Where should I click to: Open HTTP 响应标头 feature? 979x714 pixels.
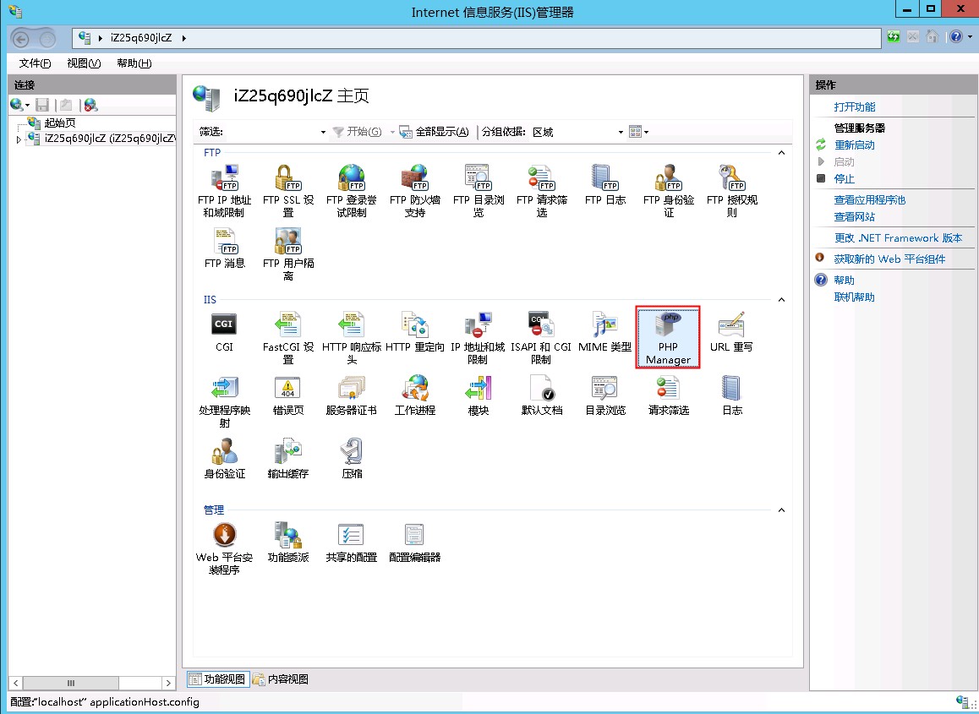tap(352, 338)
